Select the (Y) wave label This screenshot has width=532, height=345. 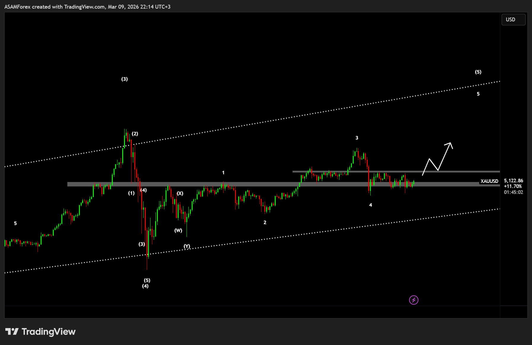[x=187, y=246]
